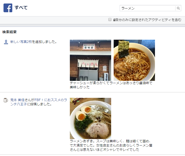Click the ラーメンあずき post description text
The image size is (185, 156).
[x=111, y=145]
